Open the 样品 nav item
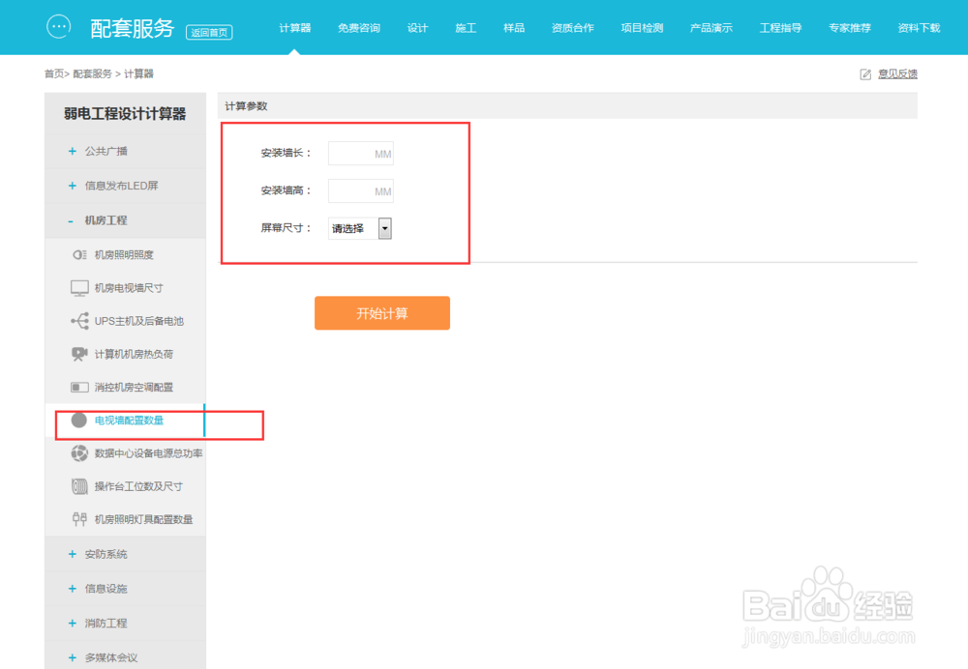This screenshot has height=669, width=968. [x=514, y=28]
